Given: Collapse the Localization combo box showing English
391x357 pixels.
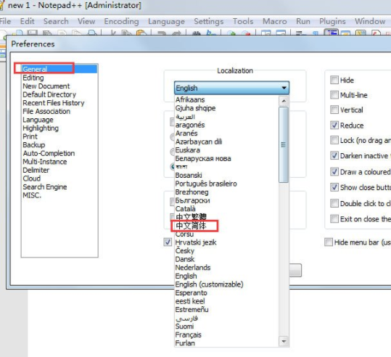Looking at the screenshot, I should tap(231, 88).
